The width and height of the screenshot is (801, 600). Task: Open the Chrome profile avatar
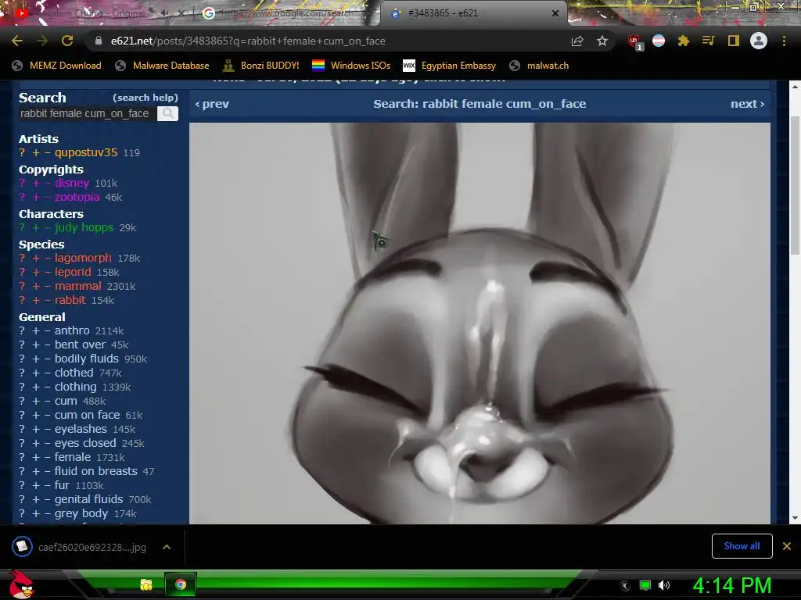pos(759,41)
